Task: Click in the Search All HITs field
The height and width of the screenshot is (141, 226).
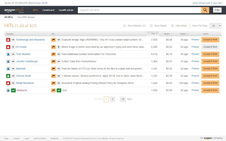Action: pyautogui.click(x=139, y=10)
